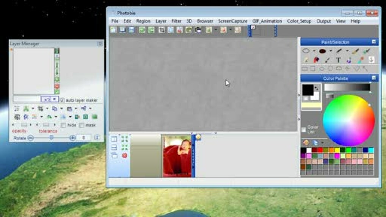Click the red delete layer button
386x217 pixels.
click(x=57, y=86)
